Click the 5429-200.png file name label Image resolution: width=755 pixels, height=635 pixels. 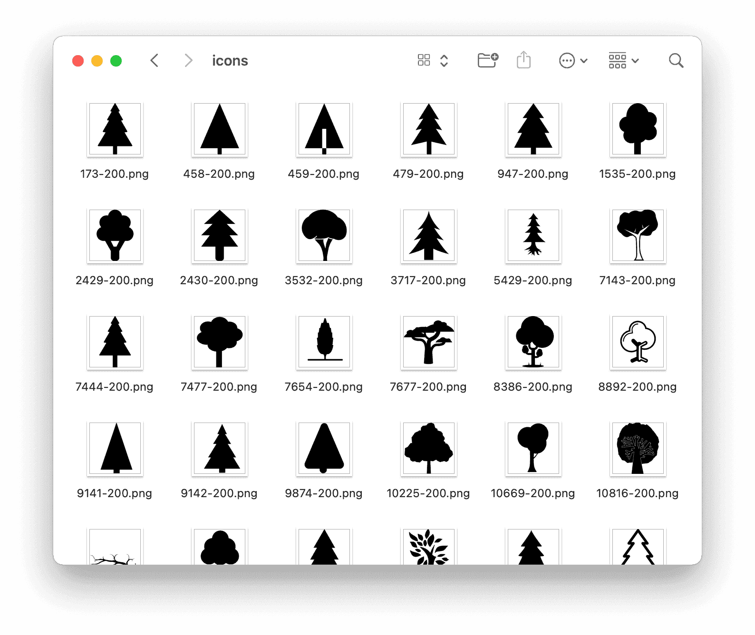[x=533, y=280]
